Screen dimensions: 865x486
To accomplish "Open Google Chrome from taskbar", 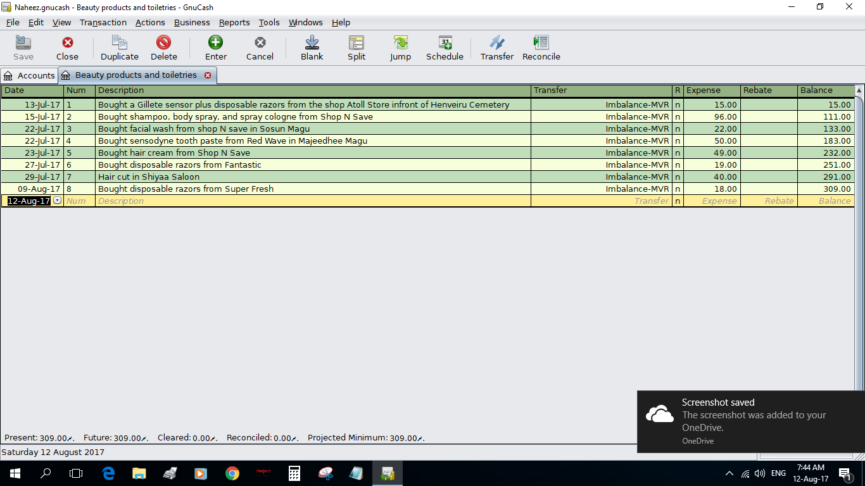I will tap(232, 473).
